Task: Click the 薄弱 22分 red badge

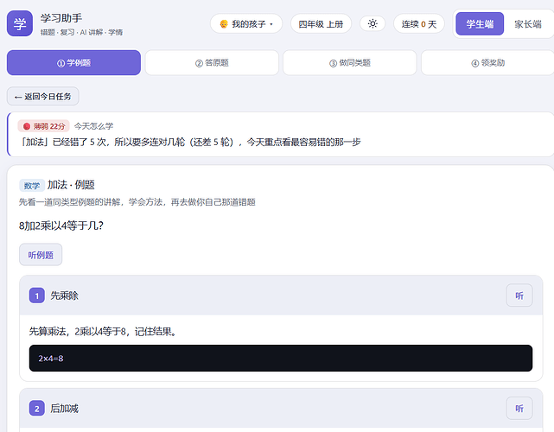Action: [44, 126]
